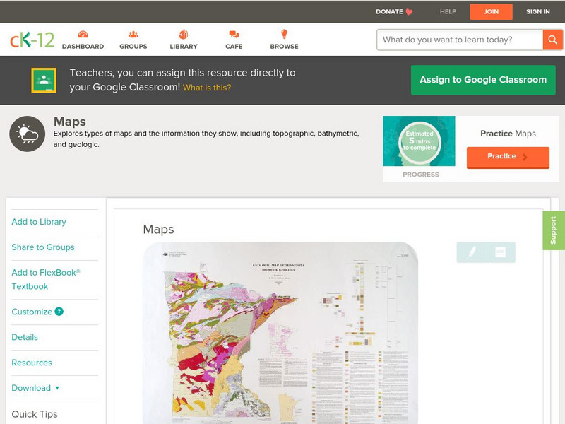Click the Google Classroom icon
Viewport: 565px width, 424px height.
click(x=44, y=80)
